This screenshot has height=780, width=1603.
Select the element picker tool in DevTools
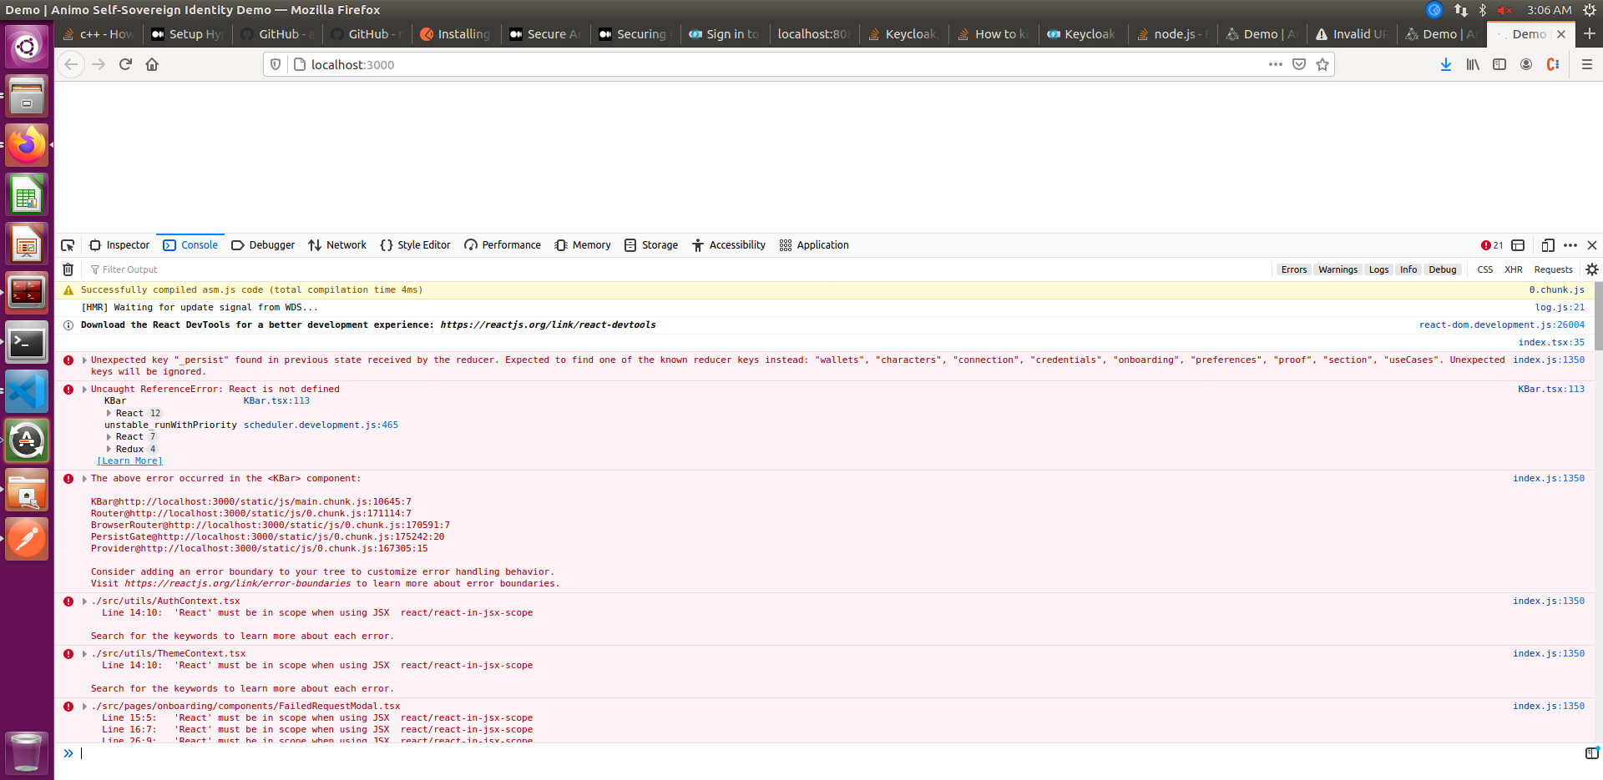(x=68, y=244)
